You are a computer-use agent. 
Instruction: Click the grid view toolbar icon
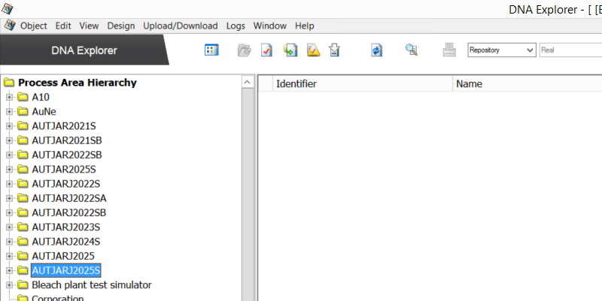(211, 50)
